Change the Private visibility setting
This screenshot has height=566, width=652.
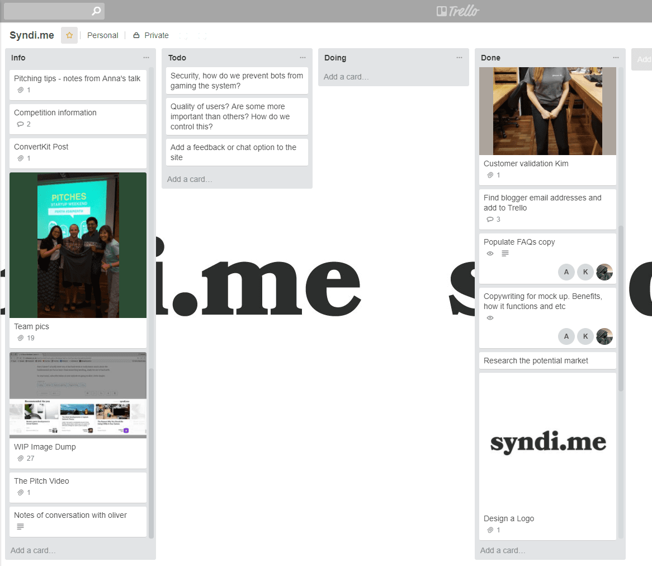pyautogui.click(x=151, y=35)
